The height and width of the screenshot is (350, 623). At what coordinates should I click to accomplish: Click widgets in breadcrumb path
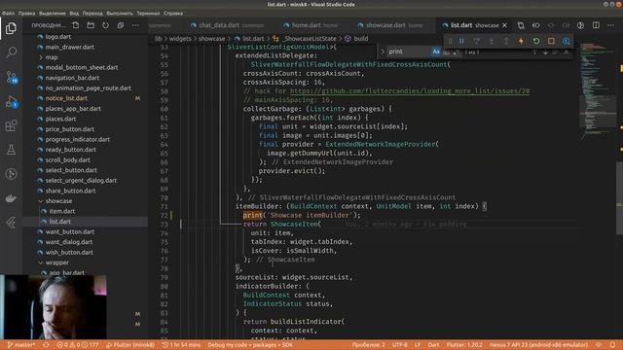[x=180, y=39]
